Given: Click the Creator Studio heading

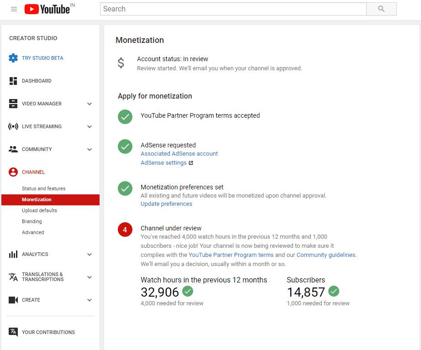Looking at the screenshot, I should pos(33,38).
